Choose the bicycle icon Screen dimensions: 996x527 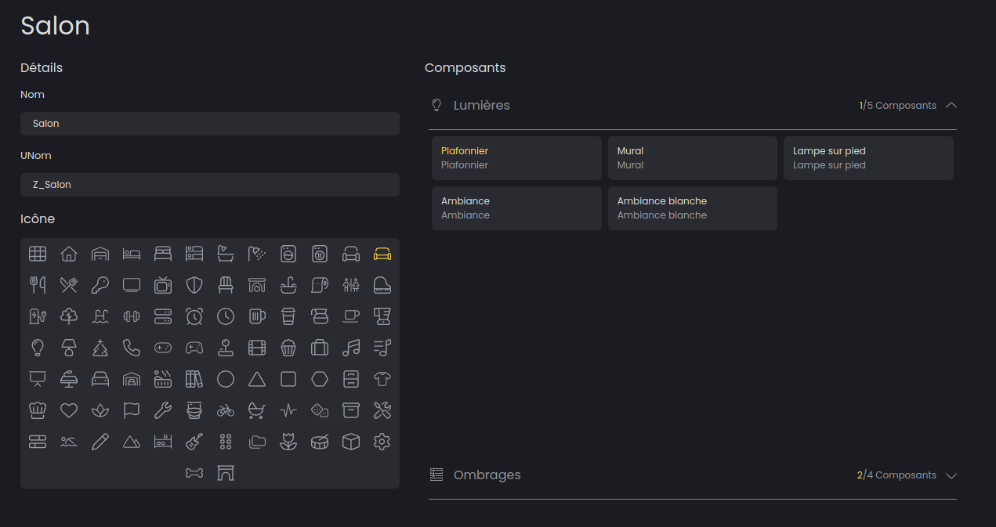(226, 410)
